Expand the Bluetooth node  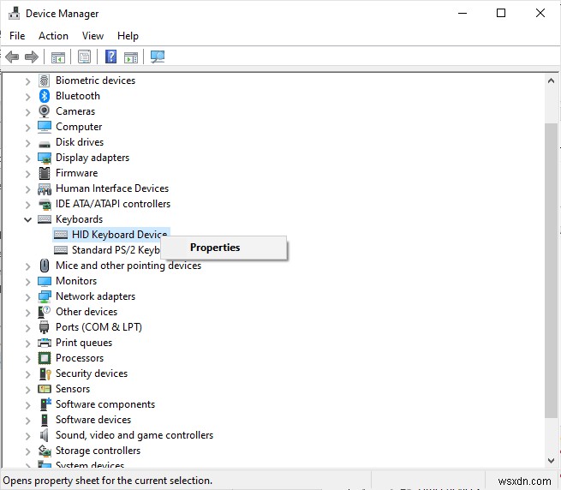pos(28,97)
